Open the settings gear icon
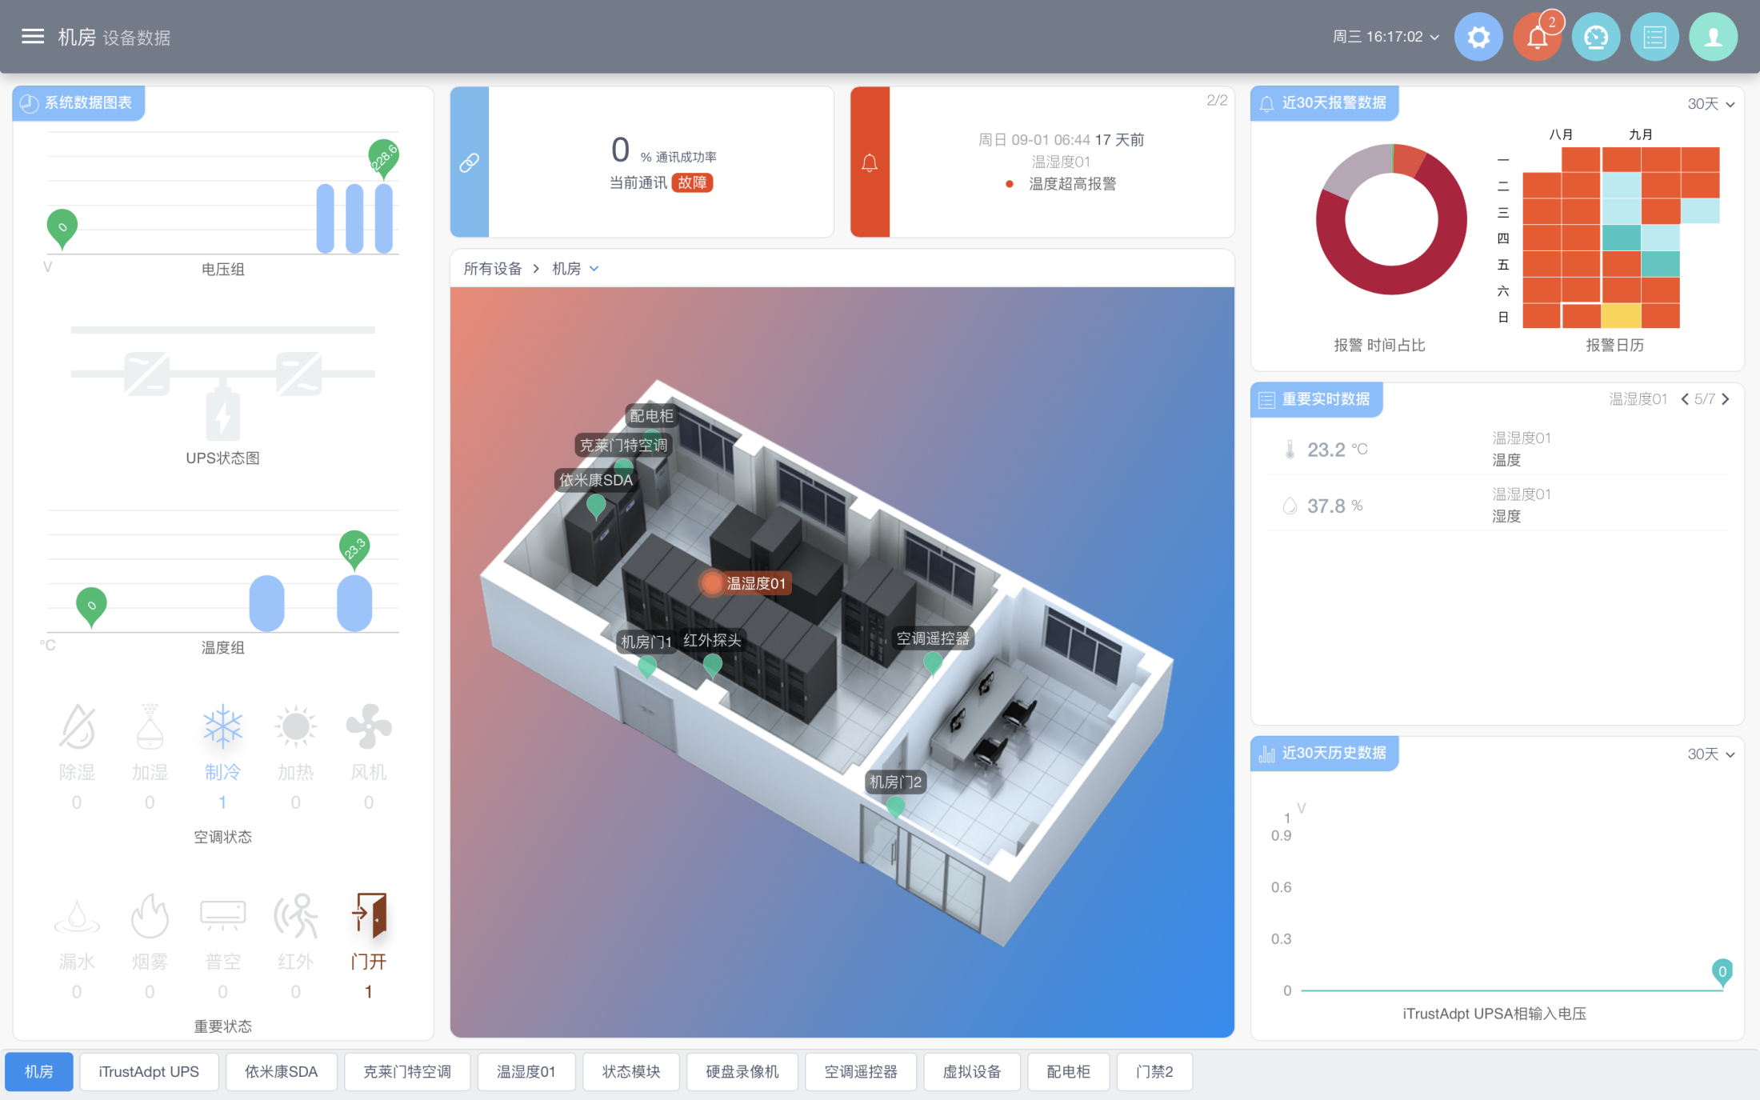 pyautogui.click(x=1478, y=37)
